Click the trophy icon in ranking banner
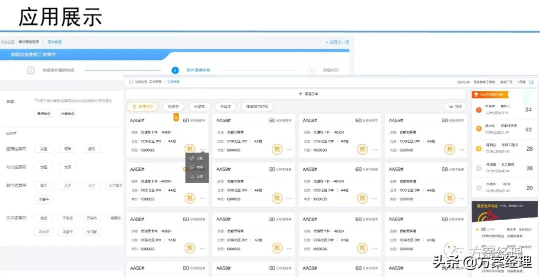 coord(477,94)
